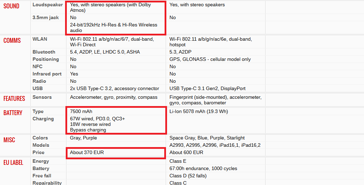Select the Free fall row label
Image resolution: width=364 pixels, height=185 pixels.
coord(42,176)
